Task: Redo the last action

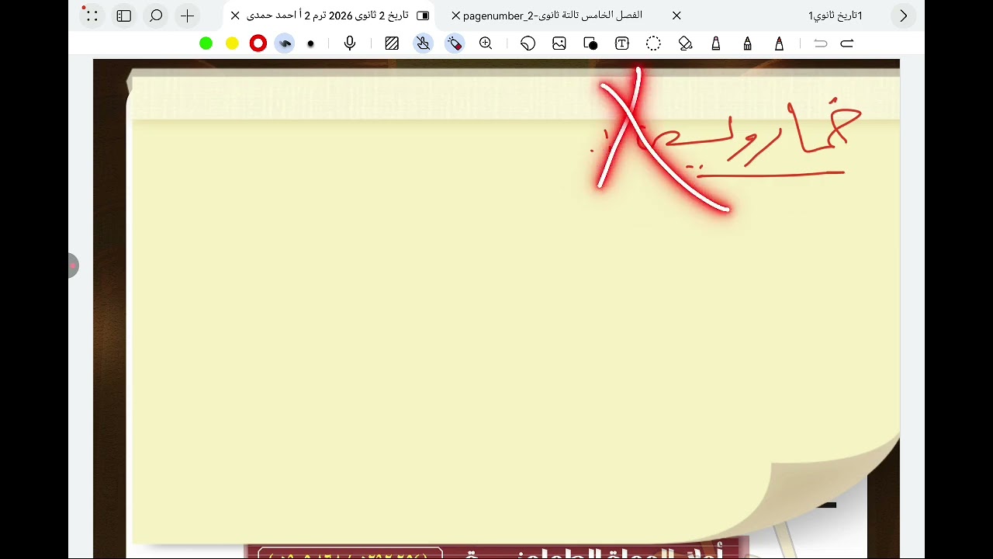Action: (847, 43)
